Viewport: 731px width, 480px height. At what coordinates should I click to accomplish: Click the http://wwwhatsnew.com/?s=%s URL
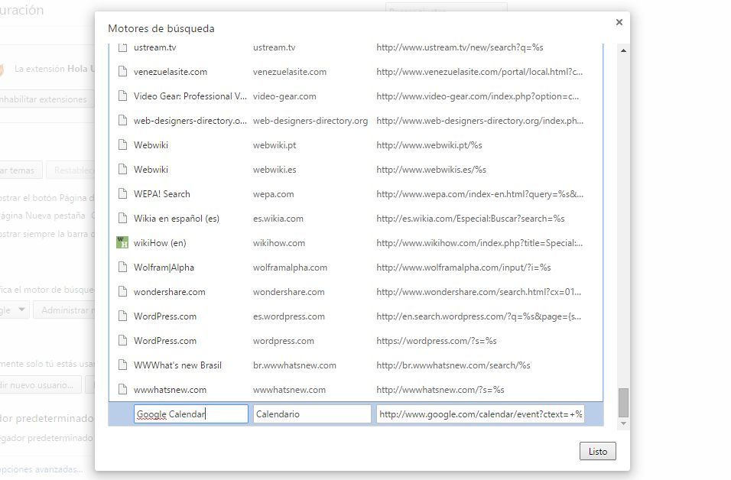[x=440, y=390]
